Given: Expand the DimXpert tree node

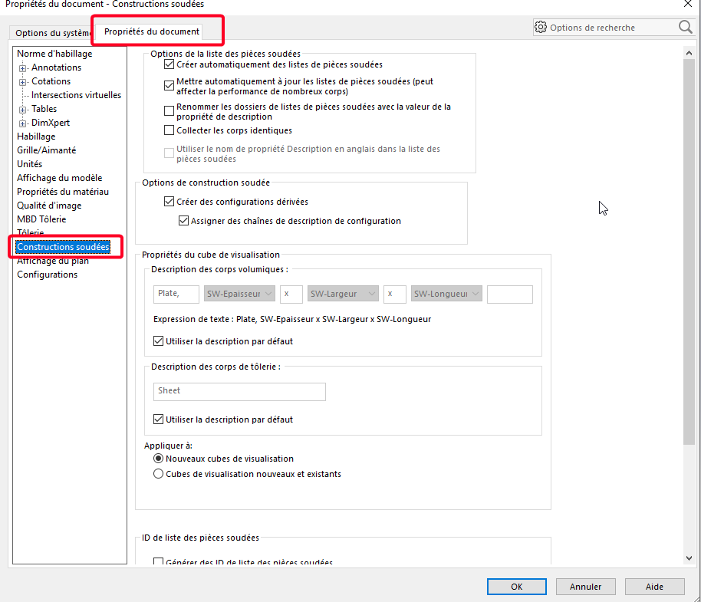Looking at the screenshot, I should [x=23, y=123].
